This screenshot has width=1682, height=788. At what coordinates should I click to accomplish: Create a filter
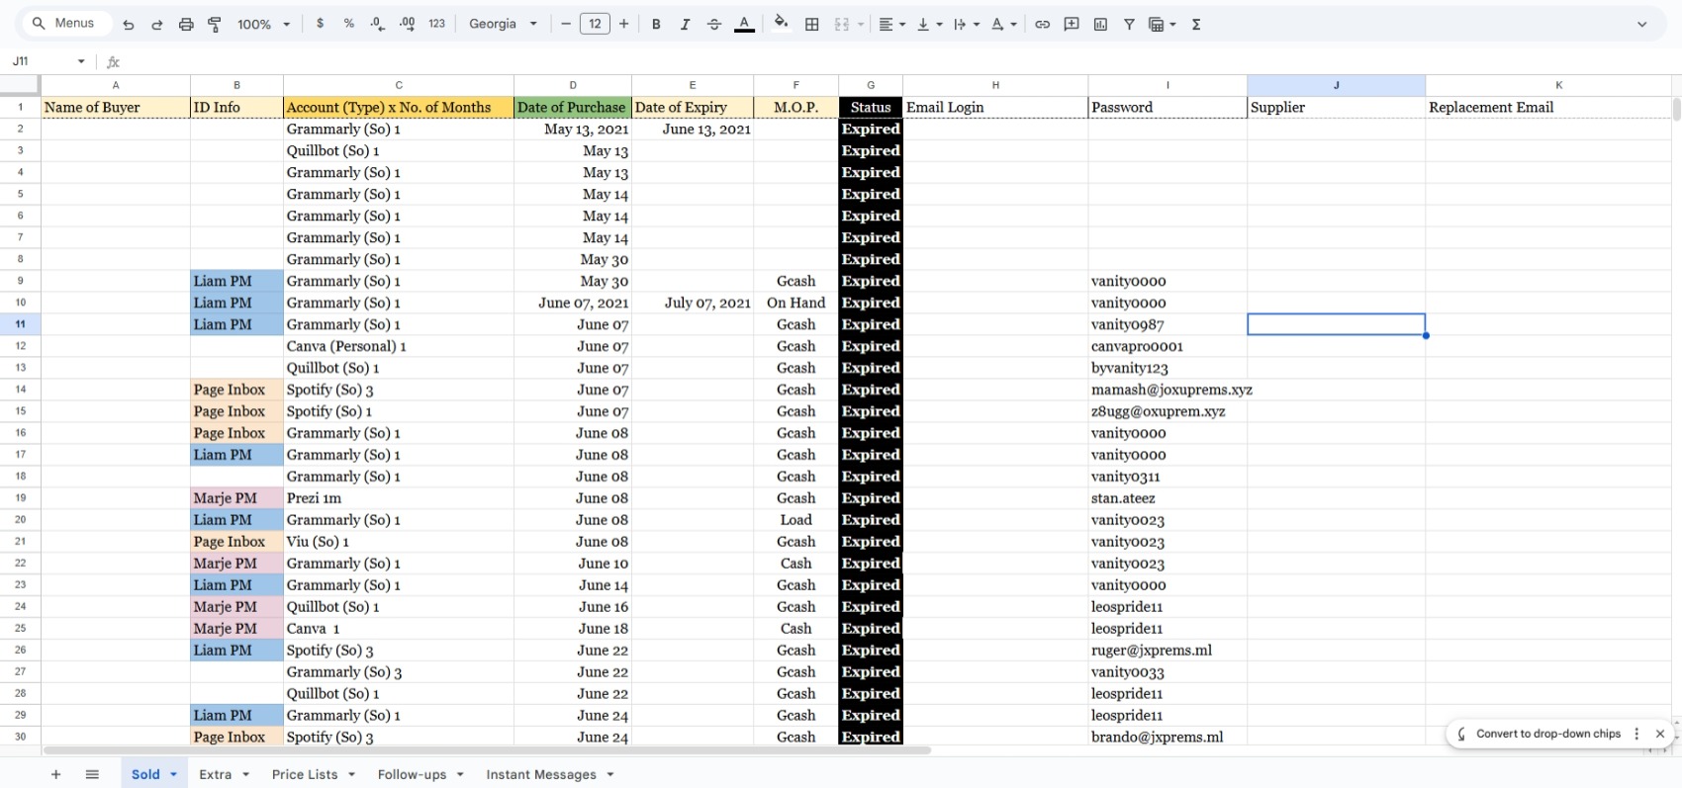[x=1129, y=24]
